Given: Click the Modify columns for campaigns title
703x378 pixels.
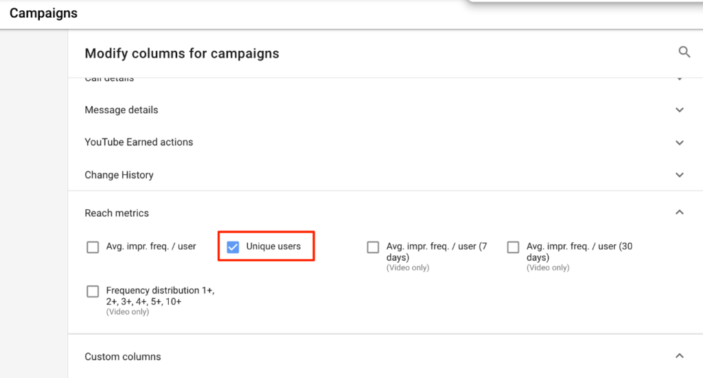Looking at the screenshot, I should 182,54.
